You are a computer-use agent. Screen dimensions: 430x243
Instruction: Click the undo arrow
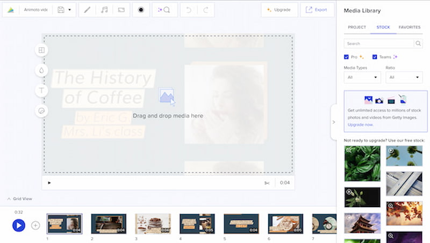tap(189, 10)
